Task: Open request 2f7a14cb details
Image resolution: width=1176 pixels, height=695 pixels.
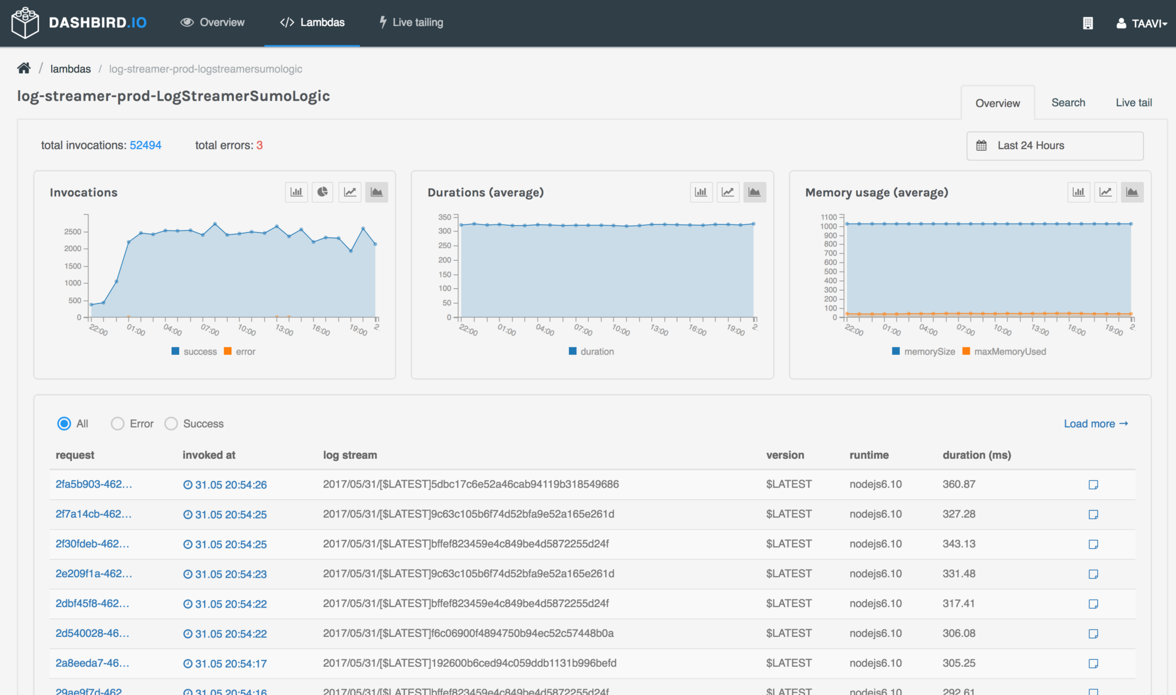Action: [94, 514]
